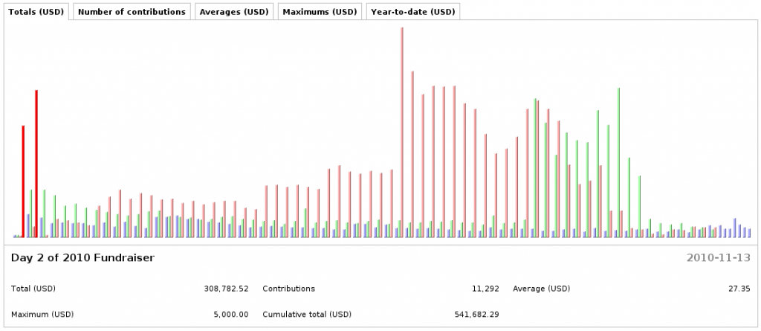This screenshot has width=761, height=331.
Task: Pick the tallest green bar in the chart
Action: pos(618,164)
